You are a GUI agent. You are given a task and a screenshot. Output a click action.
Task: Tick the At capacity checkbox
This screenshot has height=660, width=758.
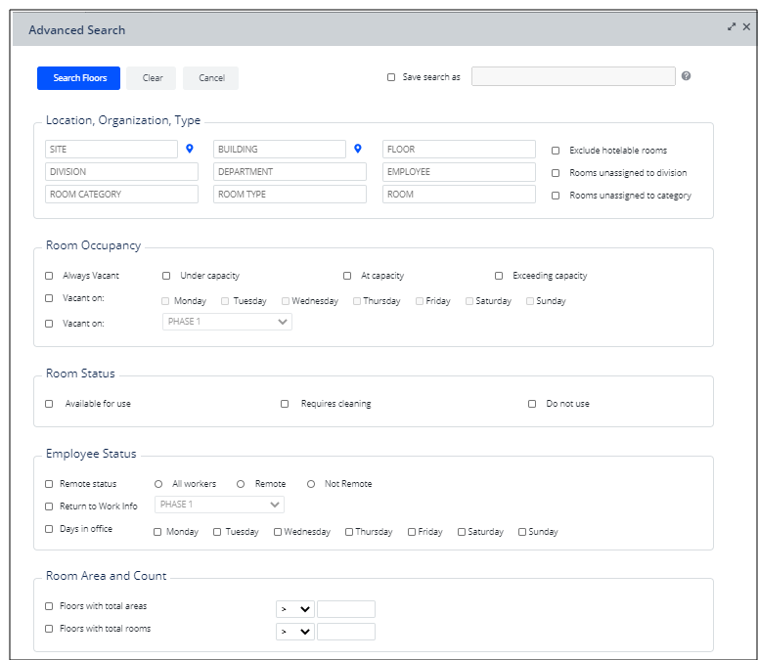(x=347, y=276)
